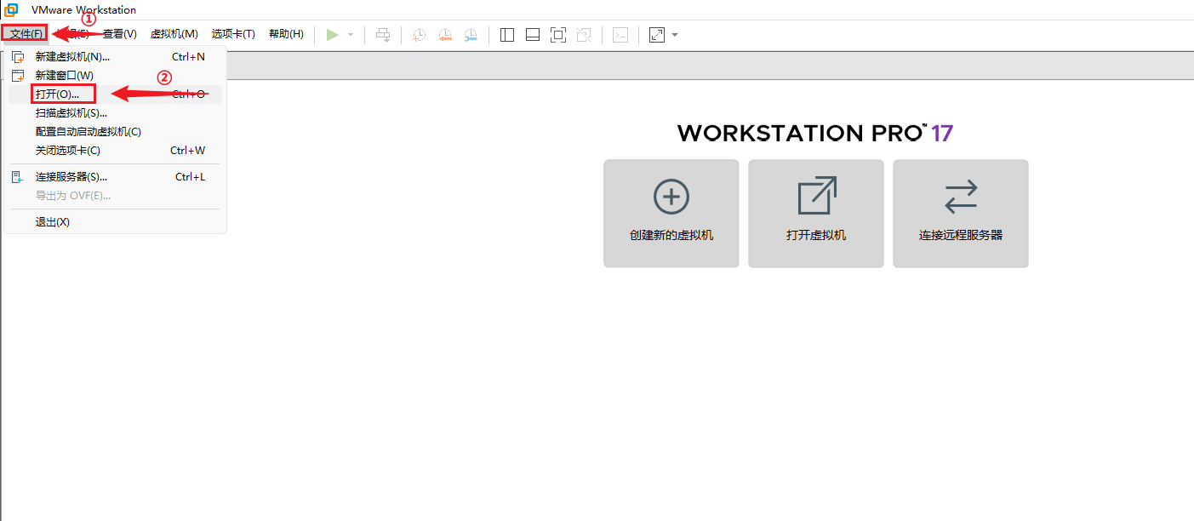The height and width of the screenshot is (521, 1194).
Task: Click the revert to snapshot icon
Action: [445, 35]
